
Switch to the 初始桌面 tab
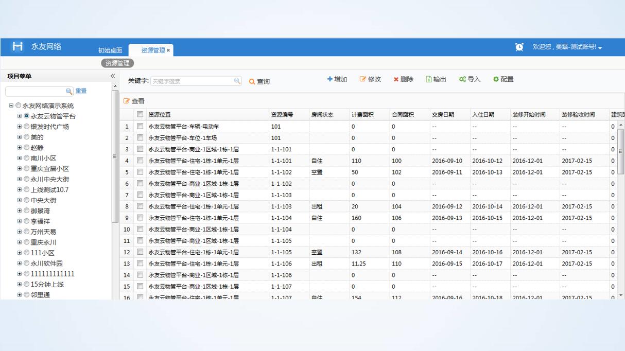110,50
